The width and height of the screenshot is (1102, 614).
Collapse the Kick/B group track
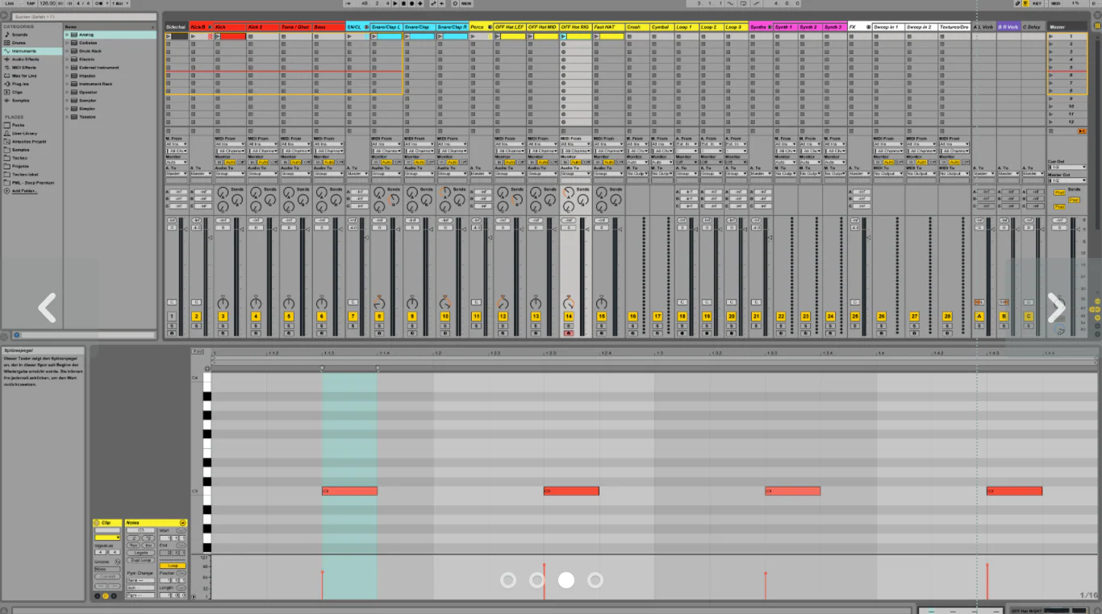(x=209, y=27)
